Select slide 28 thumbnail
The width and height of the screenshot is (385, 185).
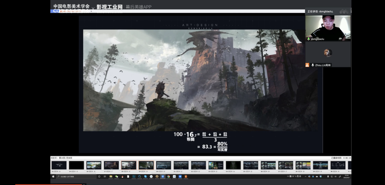coord(303,165)
